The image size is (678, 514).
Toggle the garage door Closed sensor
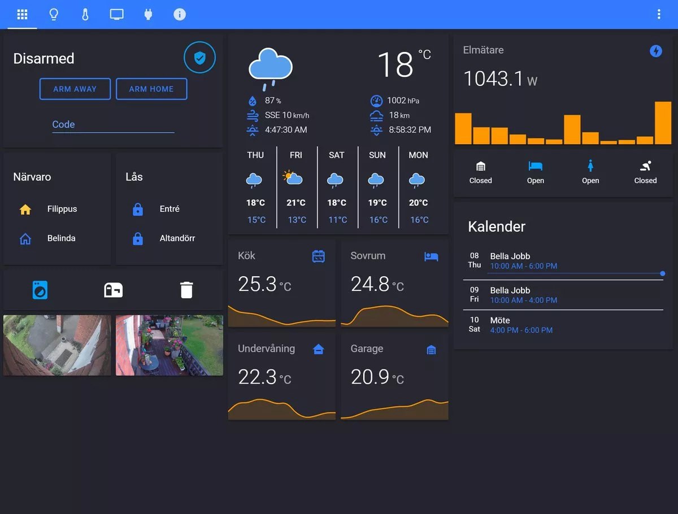pyautogui.click(x=480, y=173)
